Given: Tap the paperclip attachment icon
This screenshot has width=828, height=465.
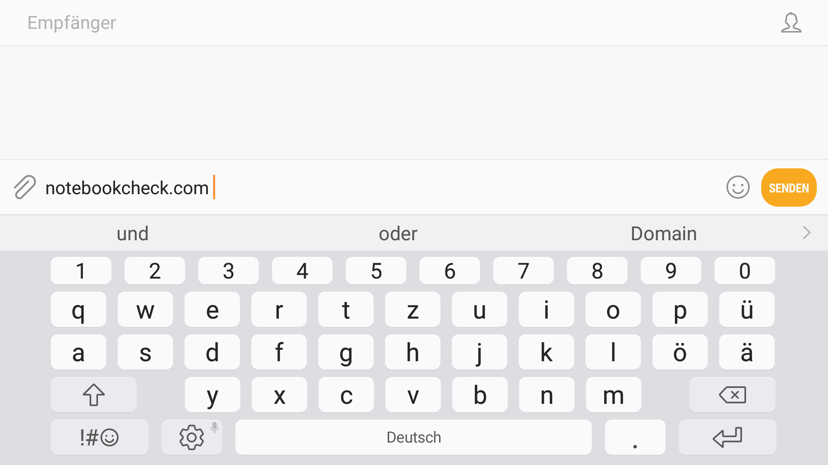Looking at the screenshot, I should [25, 187].
